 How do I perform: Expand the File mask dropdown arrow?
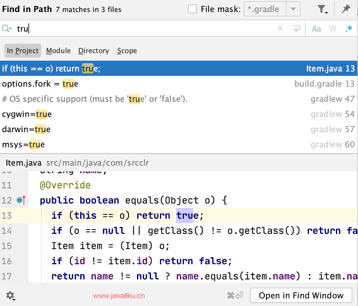coord(293,9)
